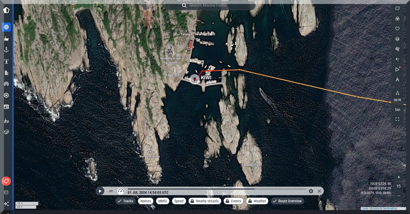Screen dimensions: 410x214
Task: Turn on the Speed display chip
Action: [179, 201]
